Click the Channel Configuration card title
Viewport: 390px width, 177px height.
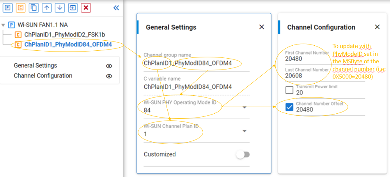pos(321,27)
